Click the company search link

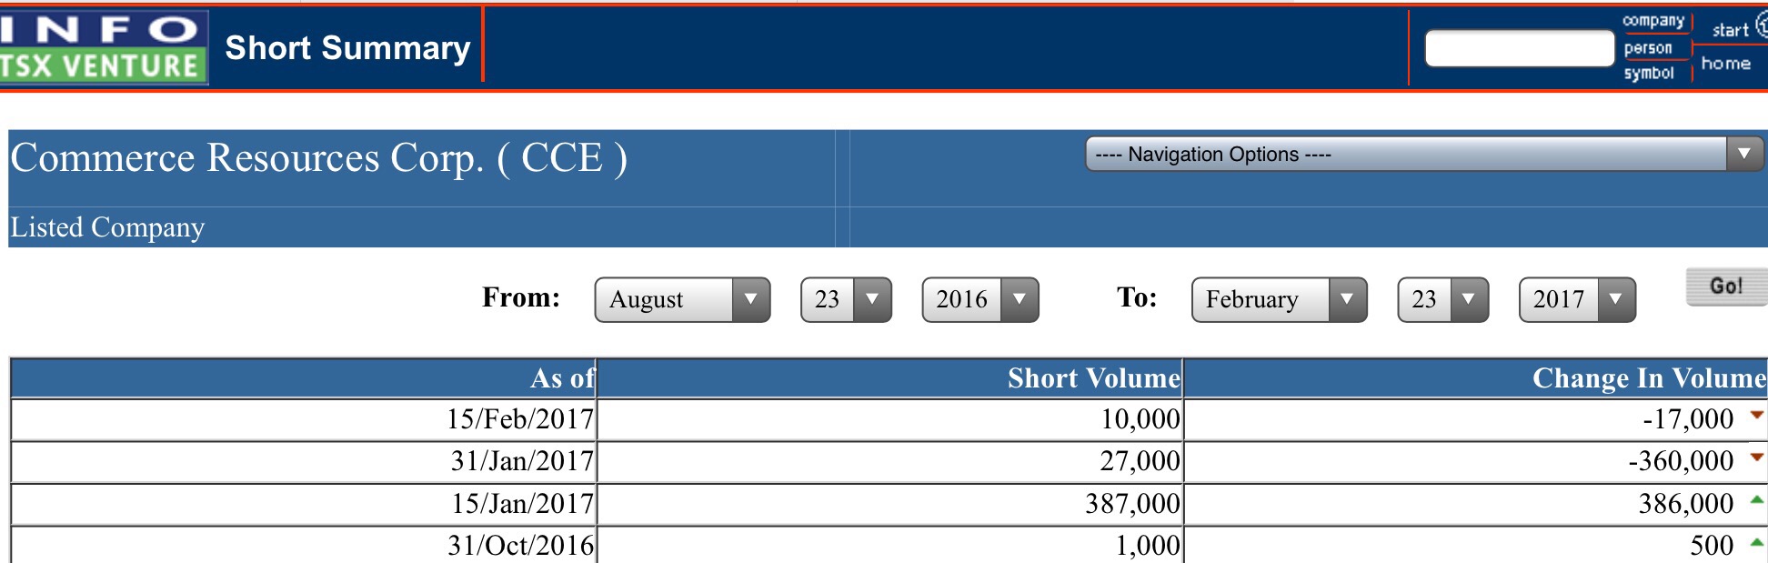click(x=1653, y=21)
